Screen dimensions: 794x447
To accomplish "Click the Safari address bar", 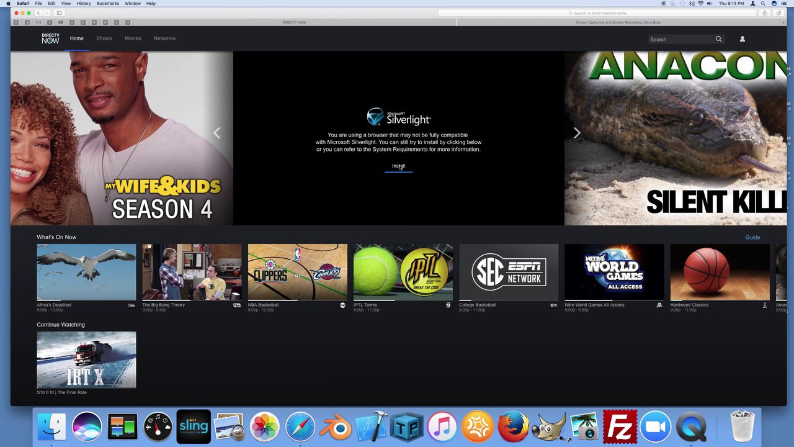I will click(597, 13).
